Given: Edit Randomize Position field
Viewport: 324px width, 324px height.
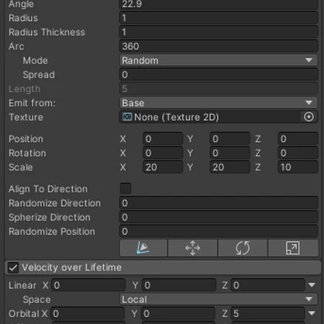Looking at the screenshot, I should pos(219,232).
